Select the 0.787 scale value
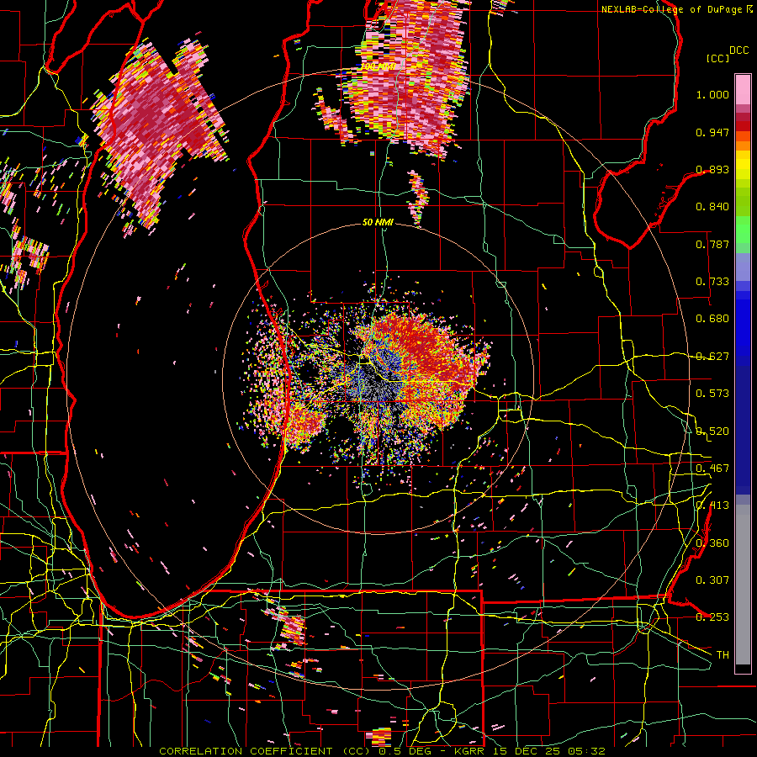This screenshot has height=757, width=757. (x=712, y=244)
